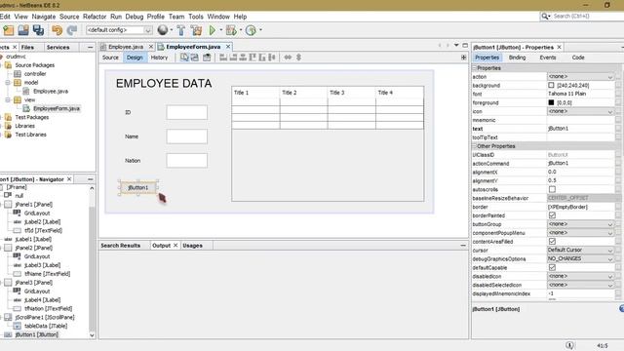Collapse the Properties section header
624x351 pixels.
475,68
